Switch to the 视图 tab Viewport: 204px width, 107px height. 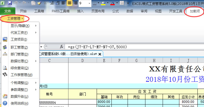tap(158, 11)
